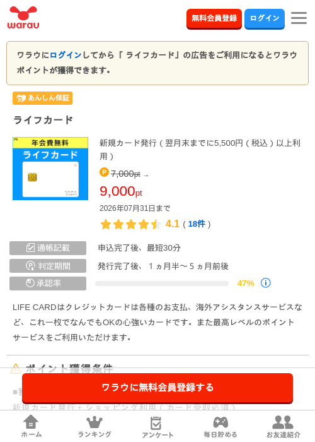
Task: Click the blue ログイン button
Action: coord(265,18)
